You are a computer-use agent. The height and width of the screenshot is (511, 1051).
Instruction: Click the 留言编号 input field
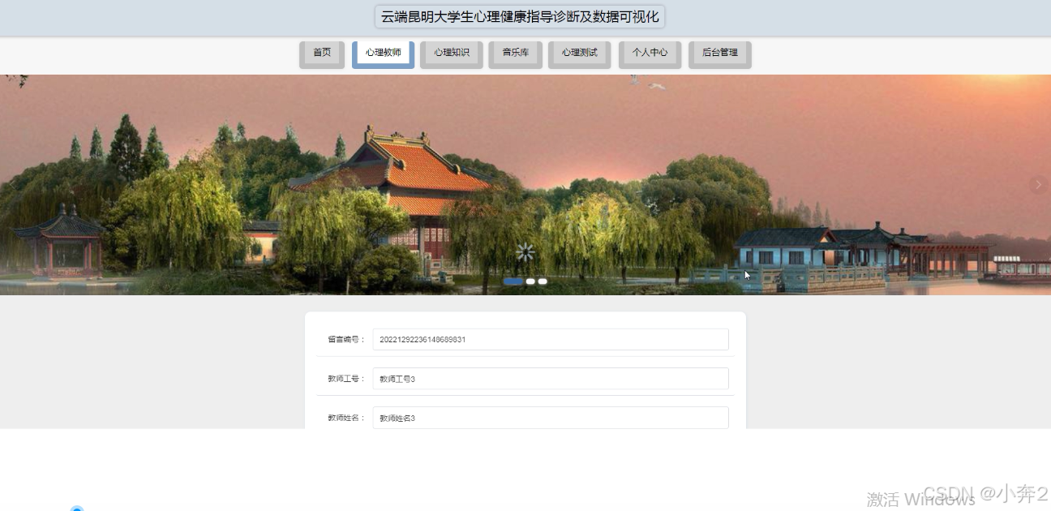pos(549,339)
